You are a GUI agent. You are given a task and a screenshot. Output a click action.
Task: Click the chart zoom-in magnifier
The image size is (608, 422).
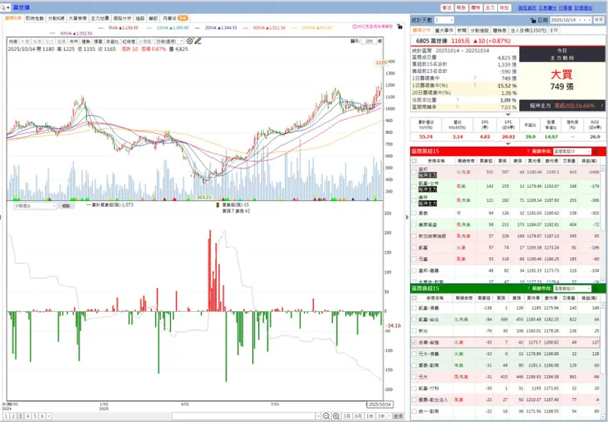[x=336, y=415]
